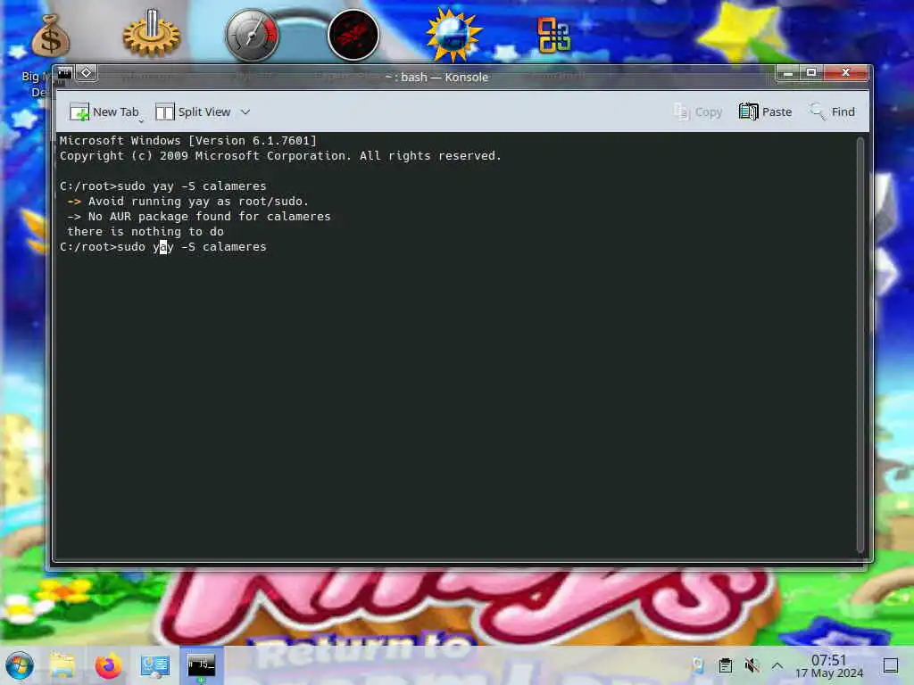
Task: Select the Konsole terminal taskbar entry
Action: [201, 665]
